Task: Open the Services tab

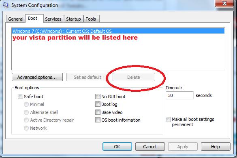Action: [53, 19]
